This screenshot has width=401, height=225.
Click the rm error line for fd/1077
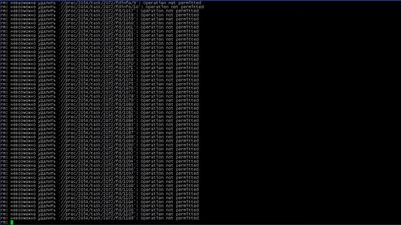pyautogui.click(x=99, y=92)
